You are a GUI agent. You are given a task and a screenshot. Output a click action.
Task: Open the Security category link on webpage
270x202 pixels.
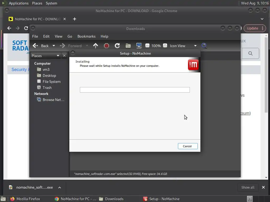coord(20,69)
